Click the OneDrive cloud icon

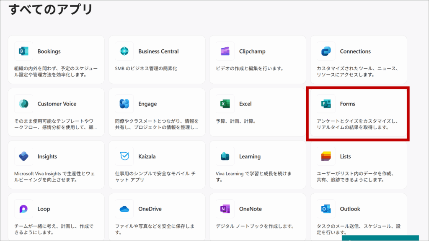tap(124, 209)
